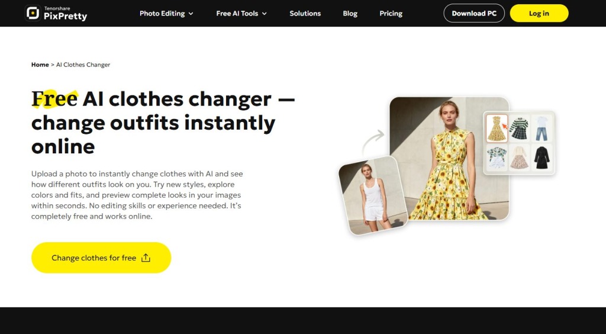
Task: Select the floral shirt outfit thumbnail
Action: (497, 158)
